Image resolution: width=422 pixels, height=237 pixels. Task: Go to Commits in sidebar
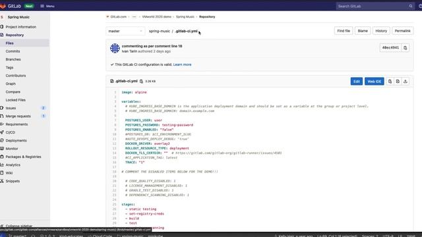click(13, 51)
